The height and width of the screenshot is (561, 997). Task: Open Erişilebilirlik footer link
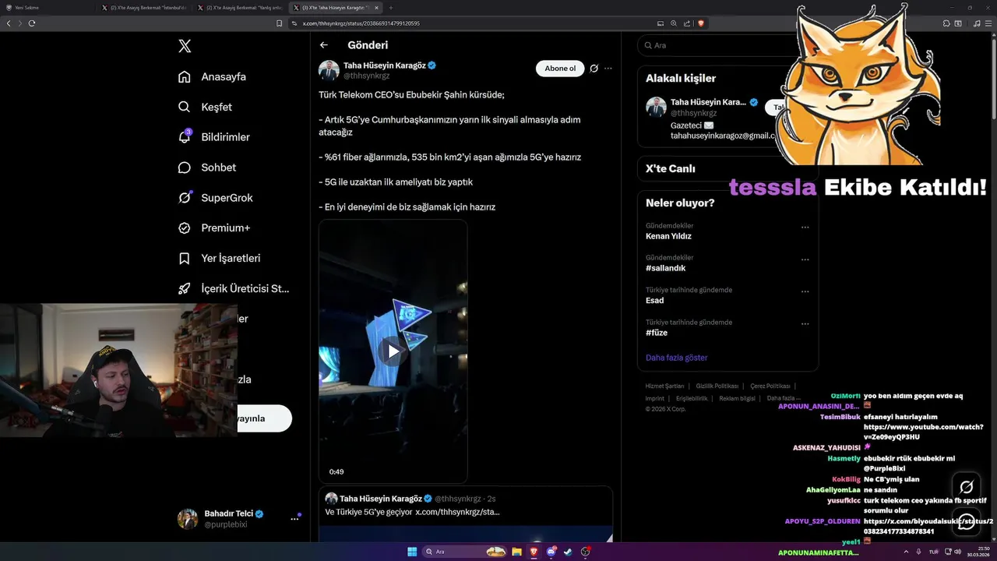(692, 398)
